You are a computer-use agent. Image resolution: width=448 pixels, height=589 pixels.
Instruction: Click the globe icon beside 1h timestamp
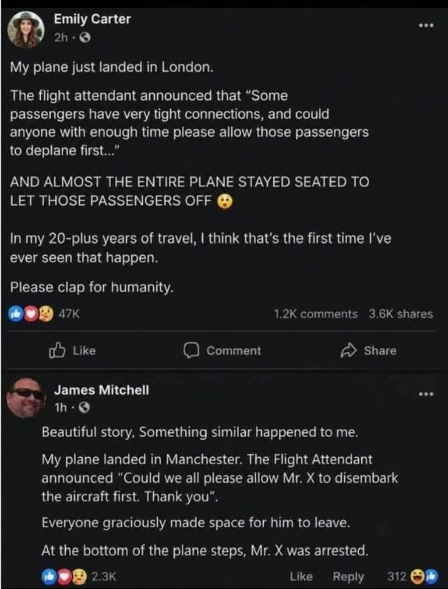click(x=85, y=408)
